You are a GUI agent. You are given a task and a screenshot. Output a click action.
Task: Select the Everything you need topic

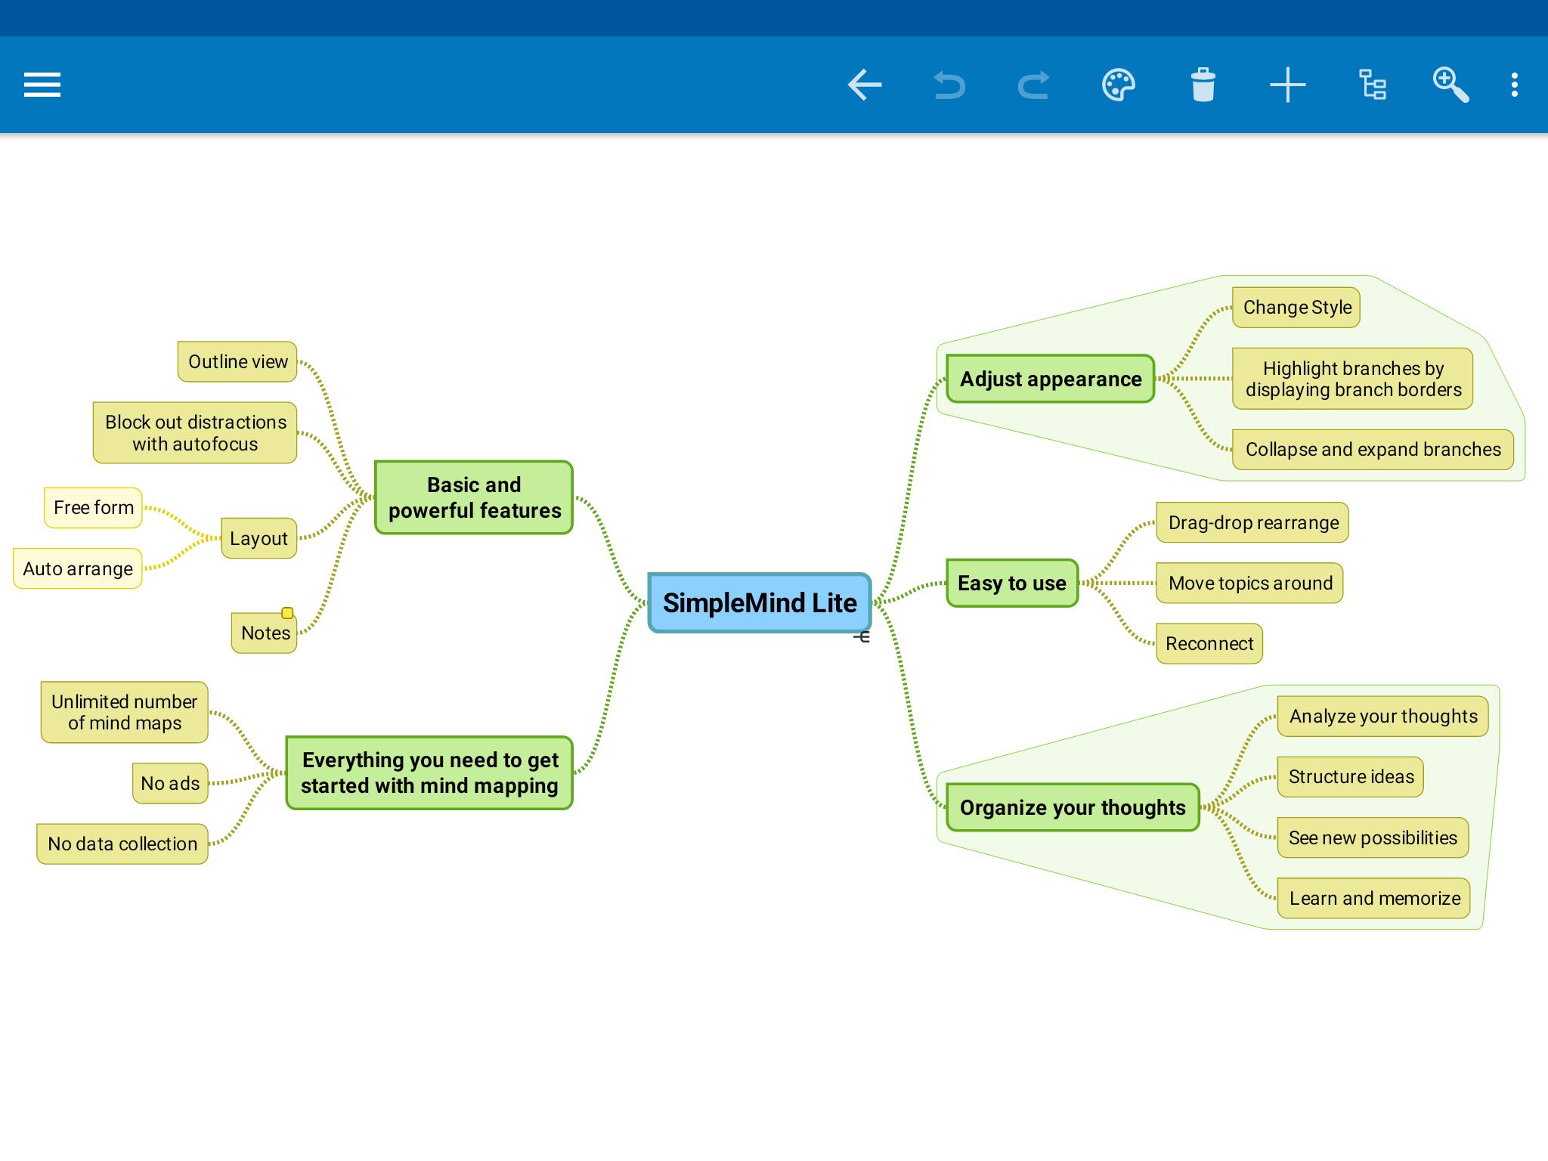(x=429, y=772)
